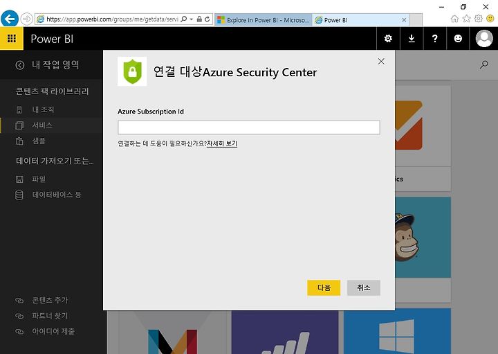This screenshot has width=498, height=354.
Task: Click the feedback smiley face icon
Action: coord(458,39)
